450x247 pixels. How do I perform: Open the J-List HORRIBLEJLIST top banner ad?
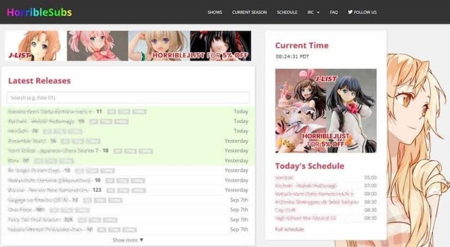click(x=128, y=46)
